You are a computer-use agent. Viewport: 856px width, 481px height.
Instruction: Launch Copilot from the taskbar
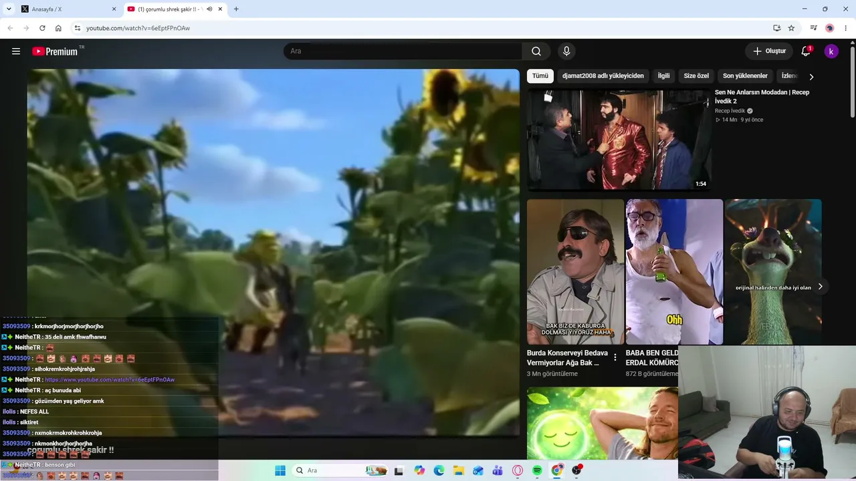point(419,470)
